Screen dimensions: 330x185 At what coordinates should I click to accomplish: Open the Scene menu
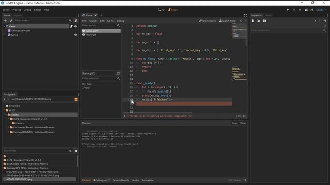6,10
